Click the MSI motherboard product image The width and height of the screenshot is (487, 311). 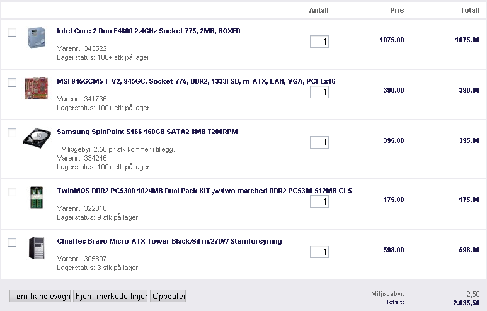click(37, 88)
